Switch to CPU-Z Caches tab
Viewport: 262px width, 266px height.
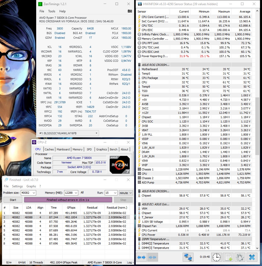tap(49, 149)
